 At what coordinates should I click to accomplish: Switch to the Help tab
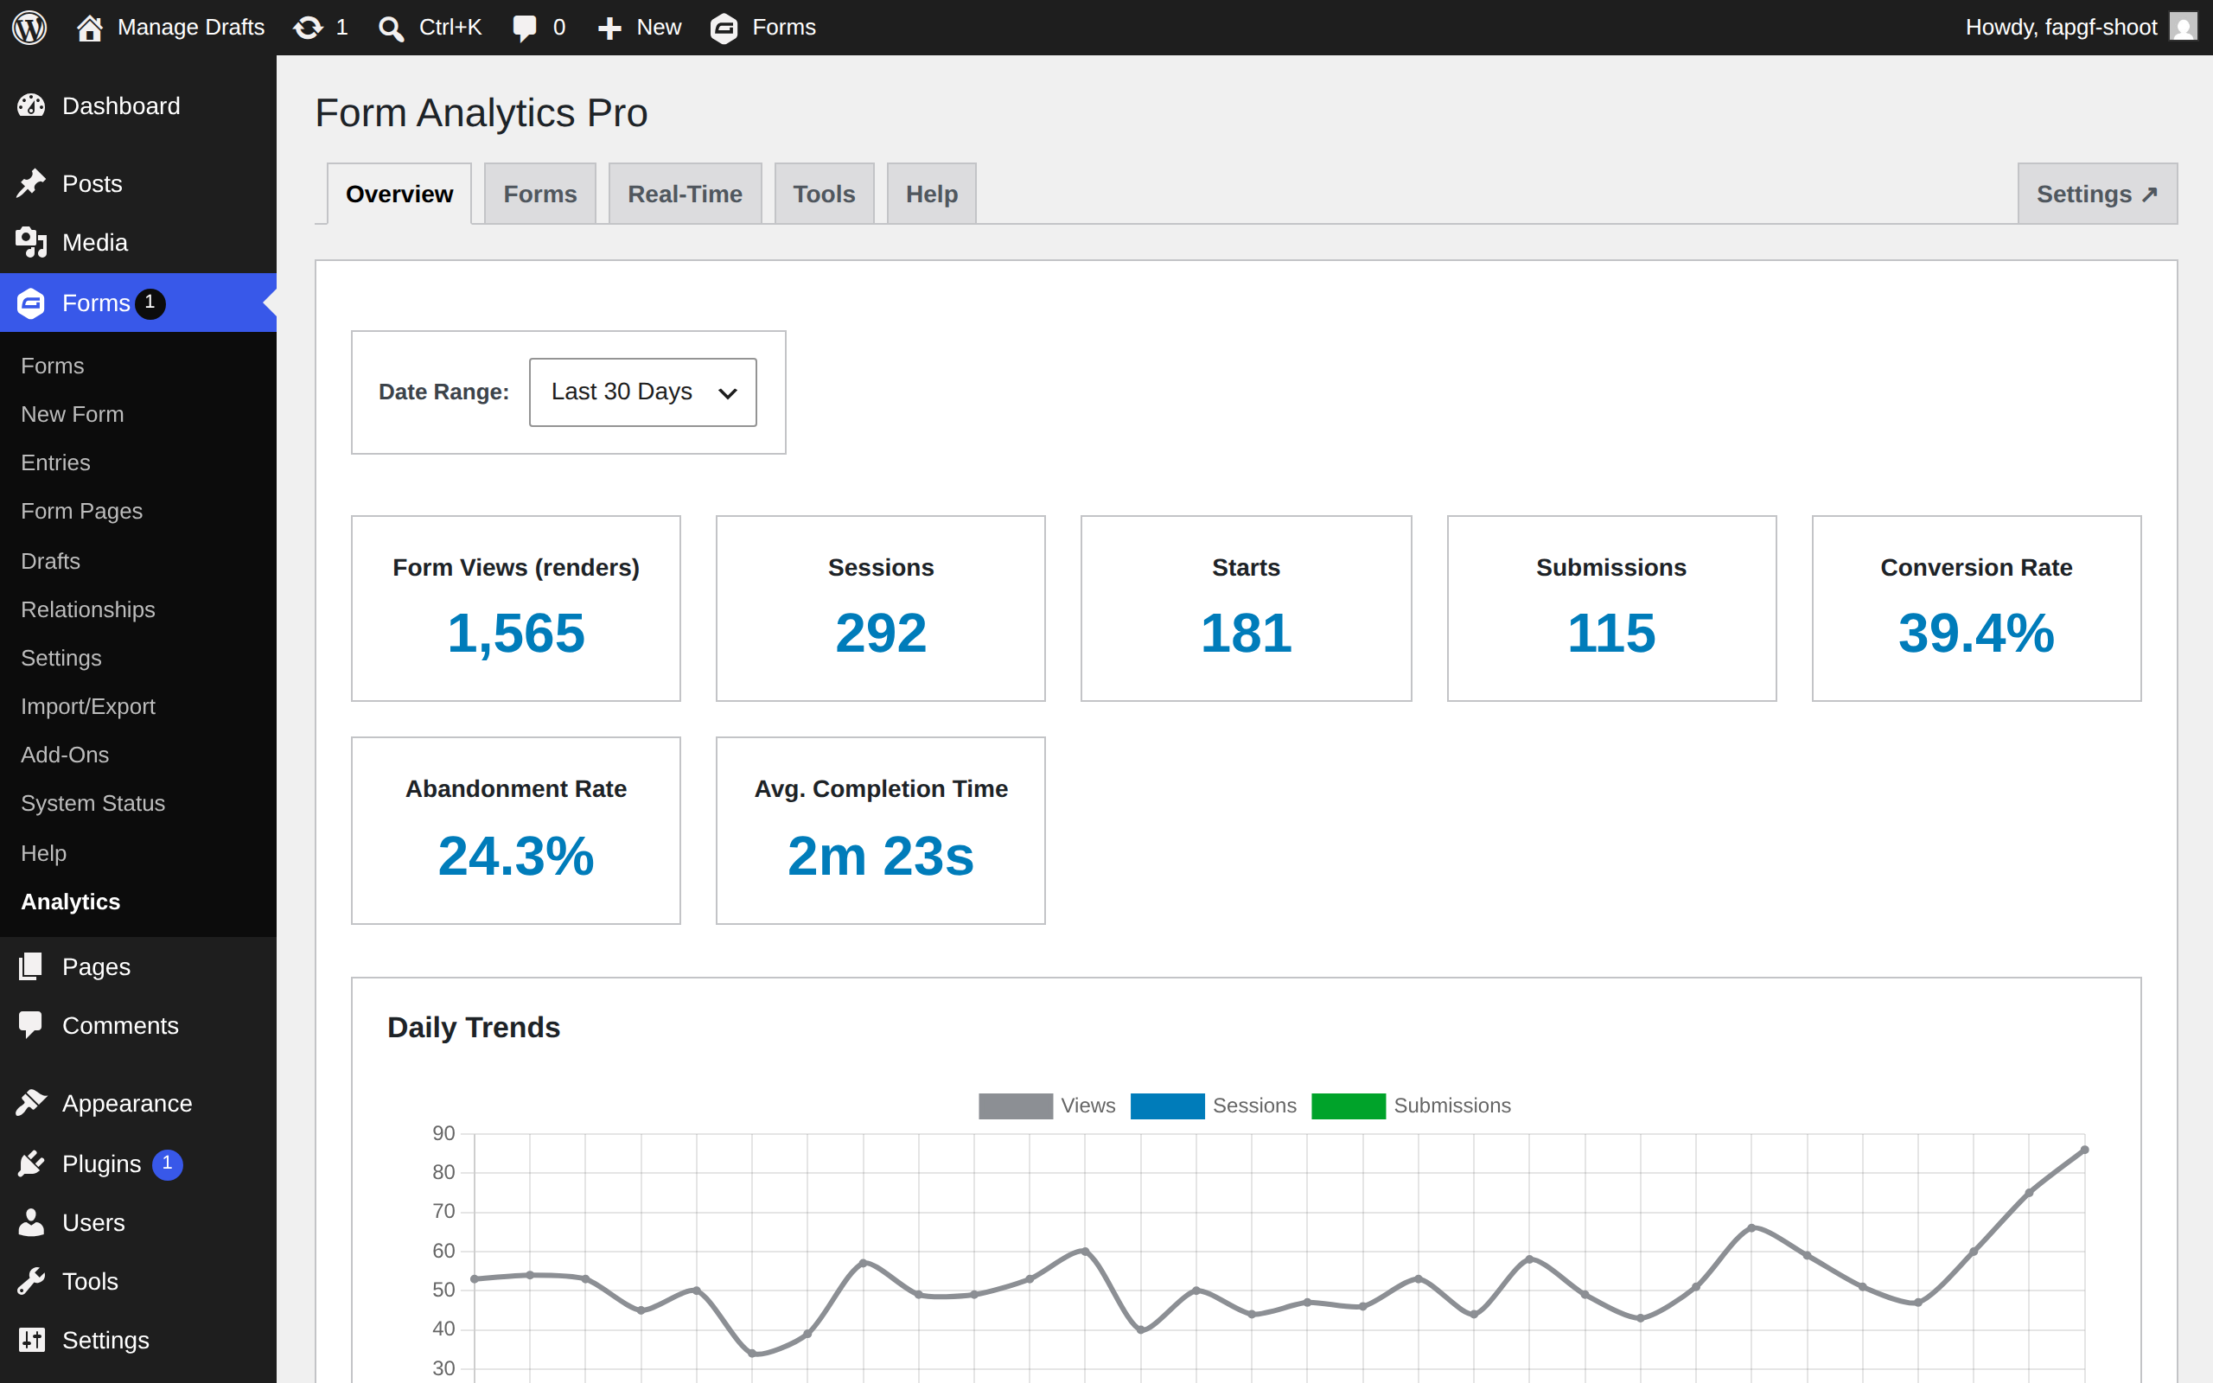(931, 194)
